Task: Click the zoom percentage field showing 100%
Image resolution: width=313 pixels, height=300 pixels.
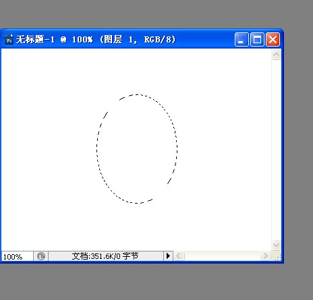Action: point(18,256)
